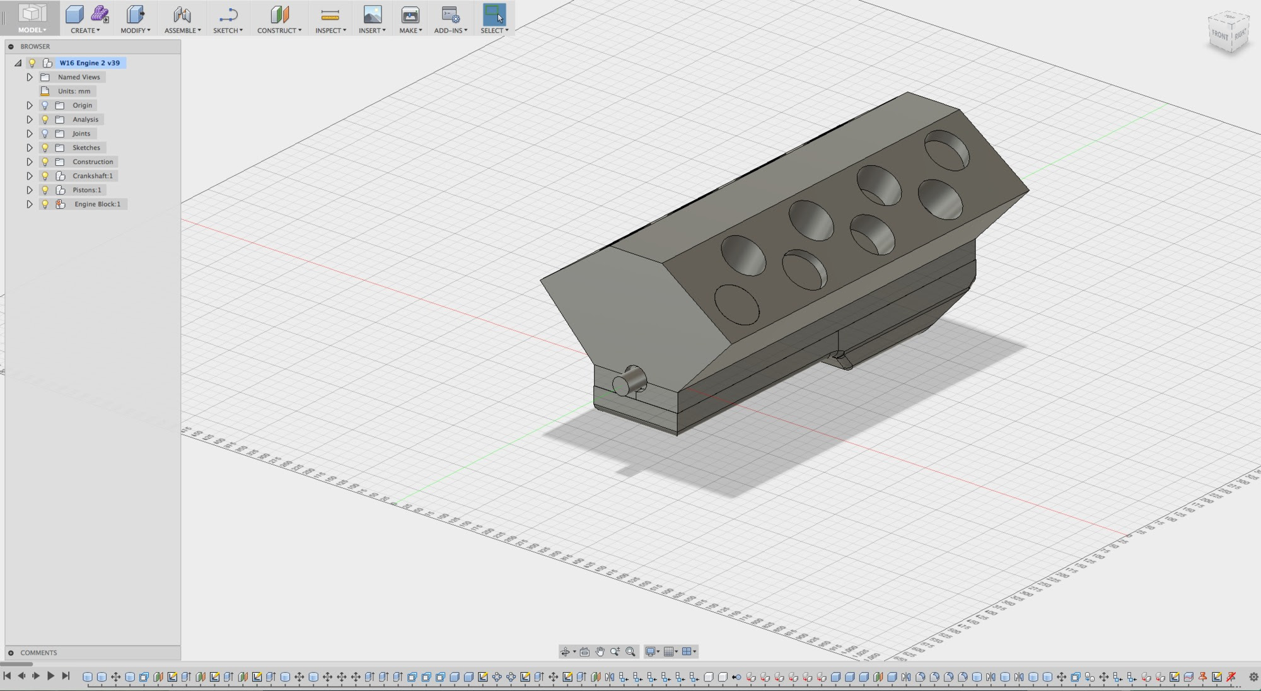Expand the Analysis folder
Image resolution: width=1261 pixels, height=691 pixels.
(30, 119)
